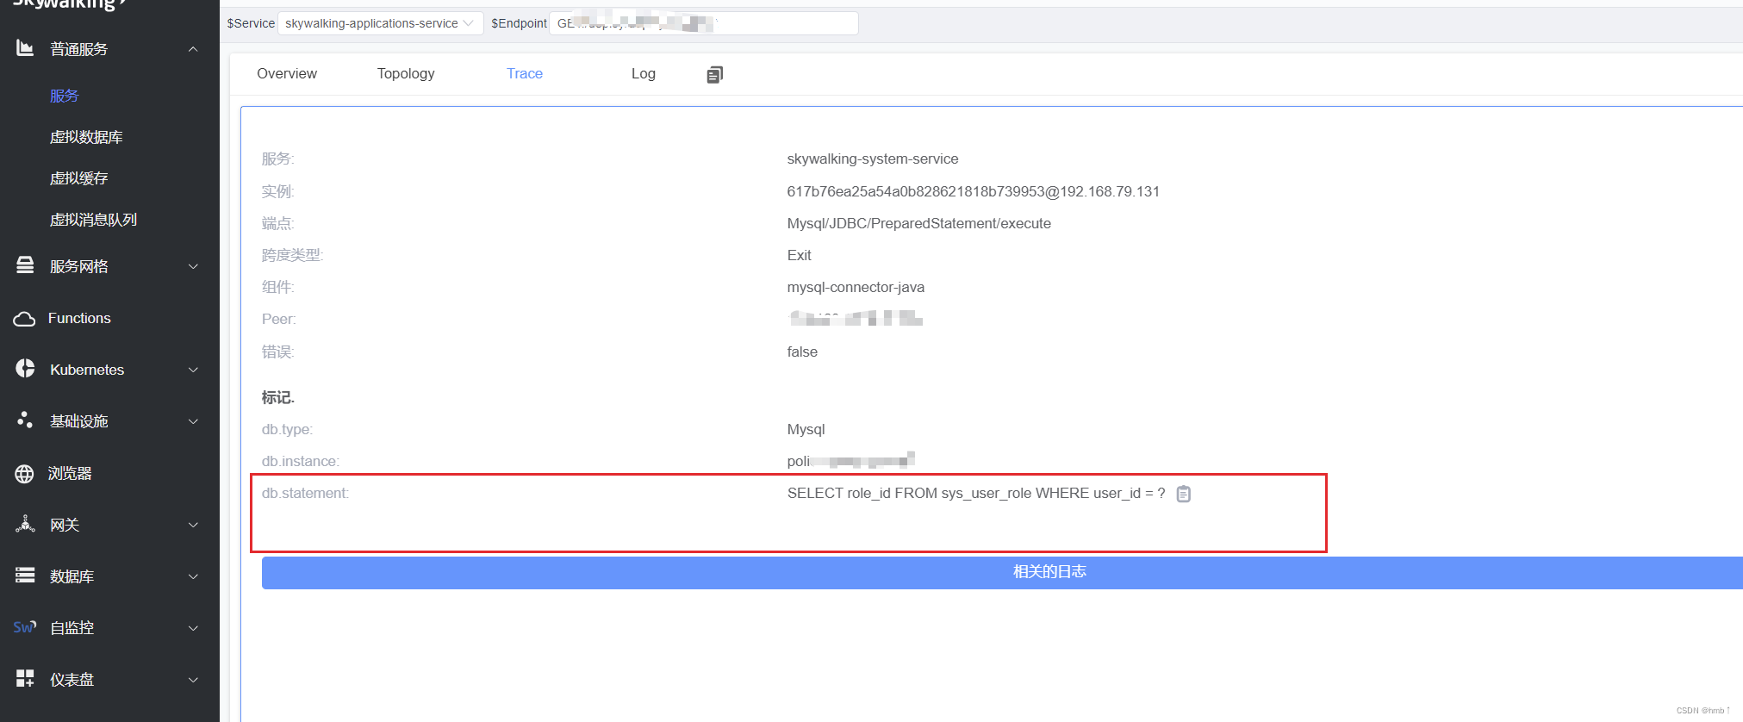Click the 仪表盘 dashboard grid icon

(25, 679)
